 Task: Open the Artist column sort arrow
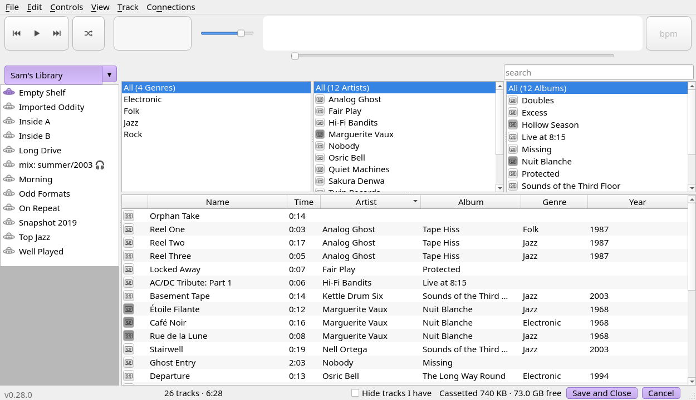point(415,202)
